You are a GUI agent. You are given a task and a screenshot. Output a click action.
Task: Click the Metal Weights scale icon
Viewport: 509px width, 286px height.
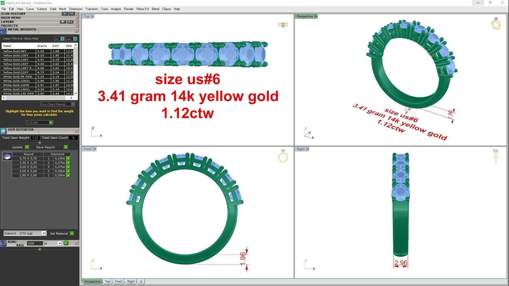[3, 31]
